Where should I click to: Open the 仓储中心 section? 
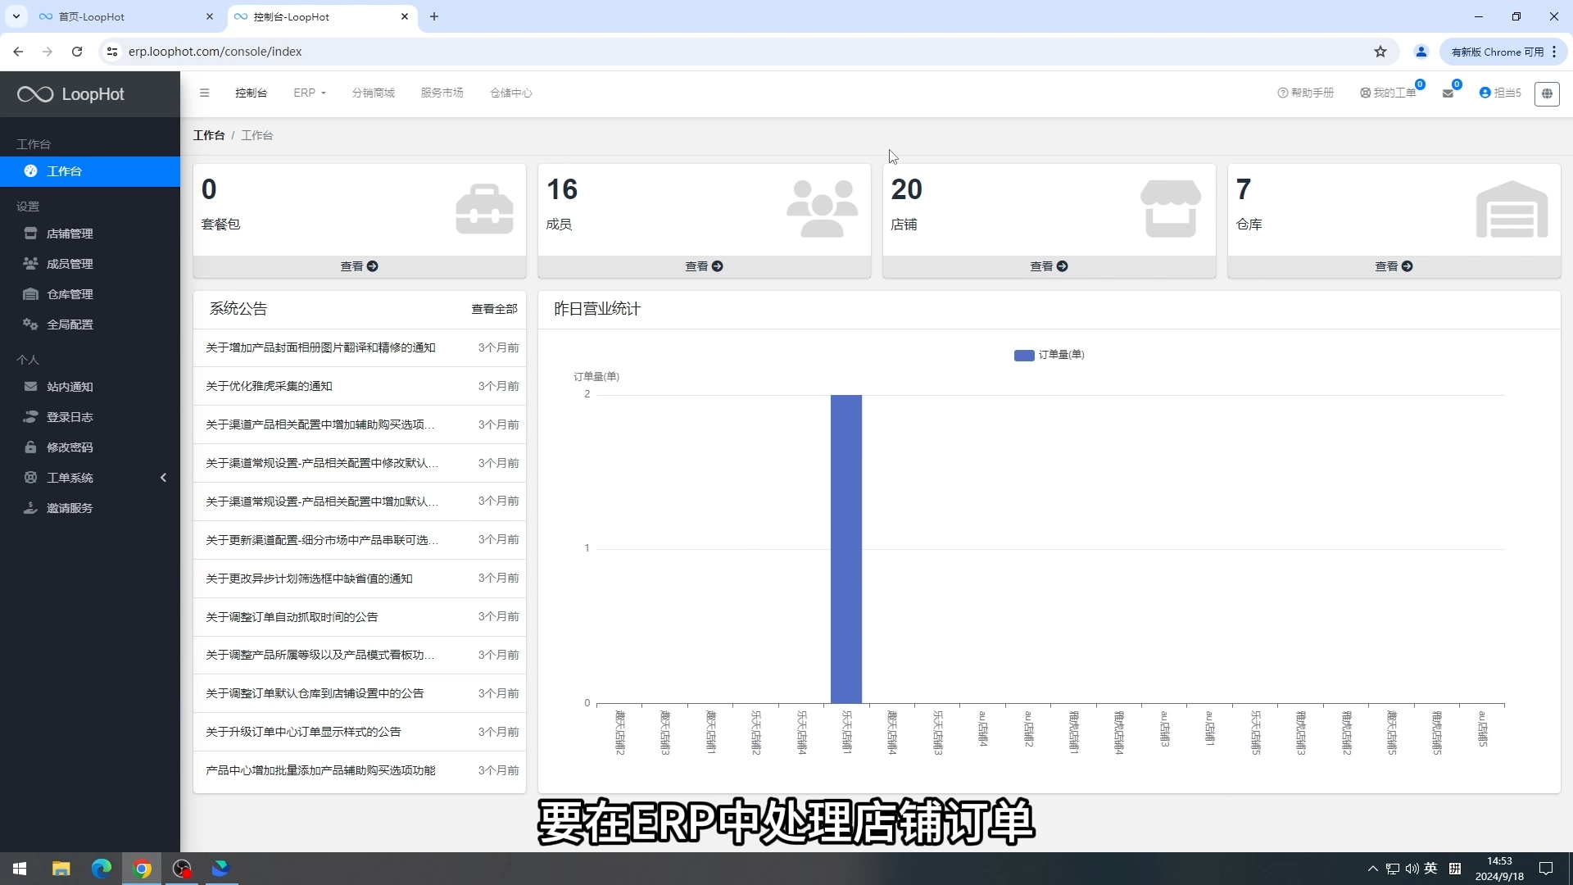click(x=510, y=93)
